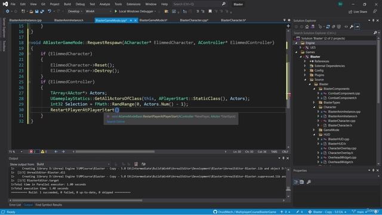Start debugging with the green play icon
Viewport: 382px width, 215px height.
coord(116,11)
